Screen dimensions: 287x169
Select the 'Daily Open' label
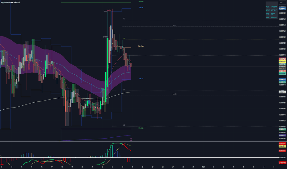point(141,46)
